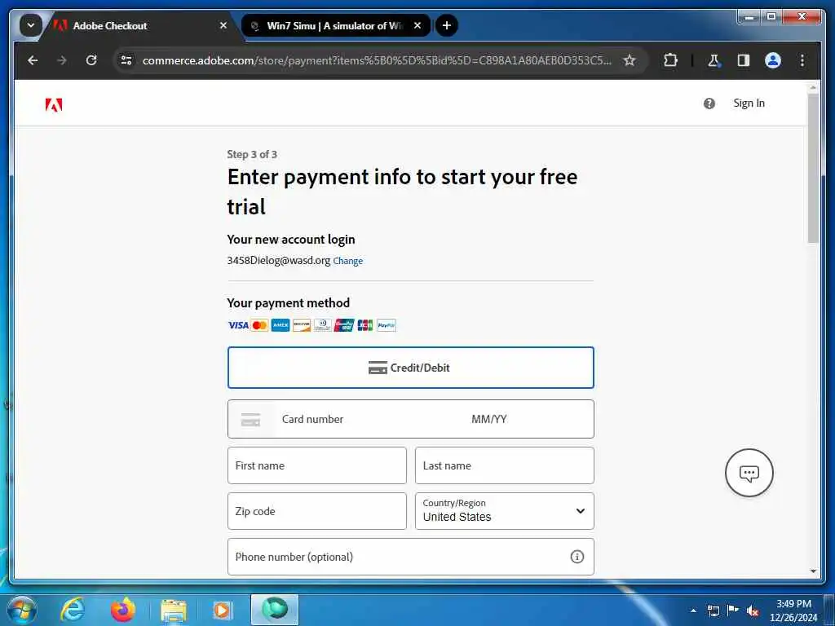Screen dimensions: 835x626
Task: Open Windows Media Player on taskbar
Action: [x=222, y=610]
